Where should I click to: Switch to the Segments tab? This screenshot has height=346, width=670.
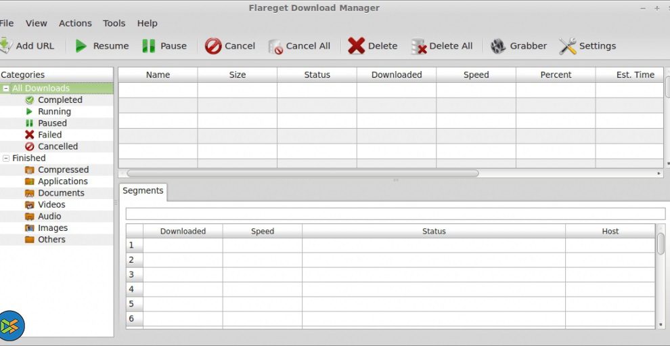click(x=143, y=191)
